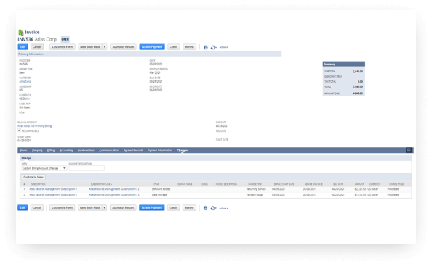Click the Software Access item cell
Screen dimensions: 432x266
click(x=161, y=189)
